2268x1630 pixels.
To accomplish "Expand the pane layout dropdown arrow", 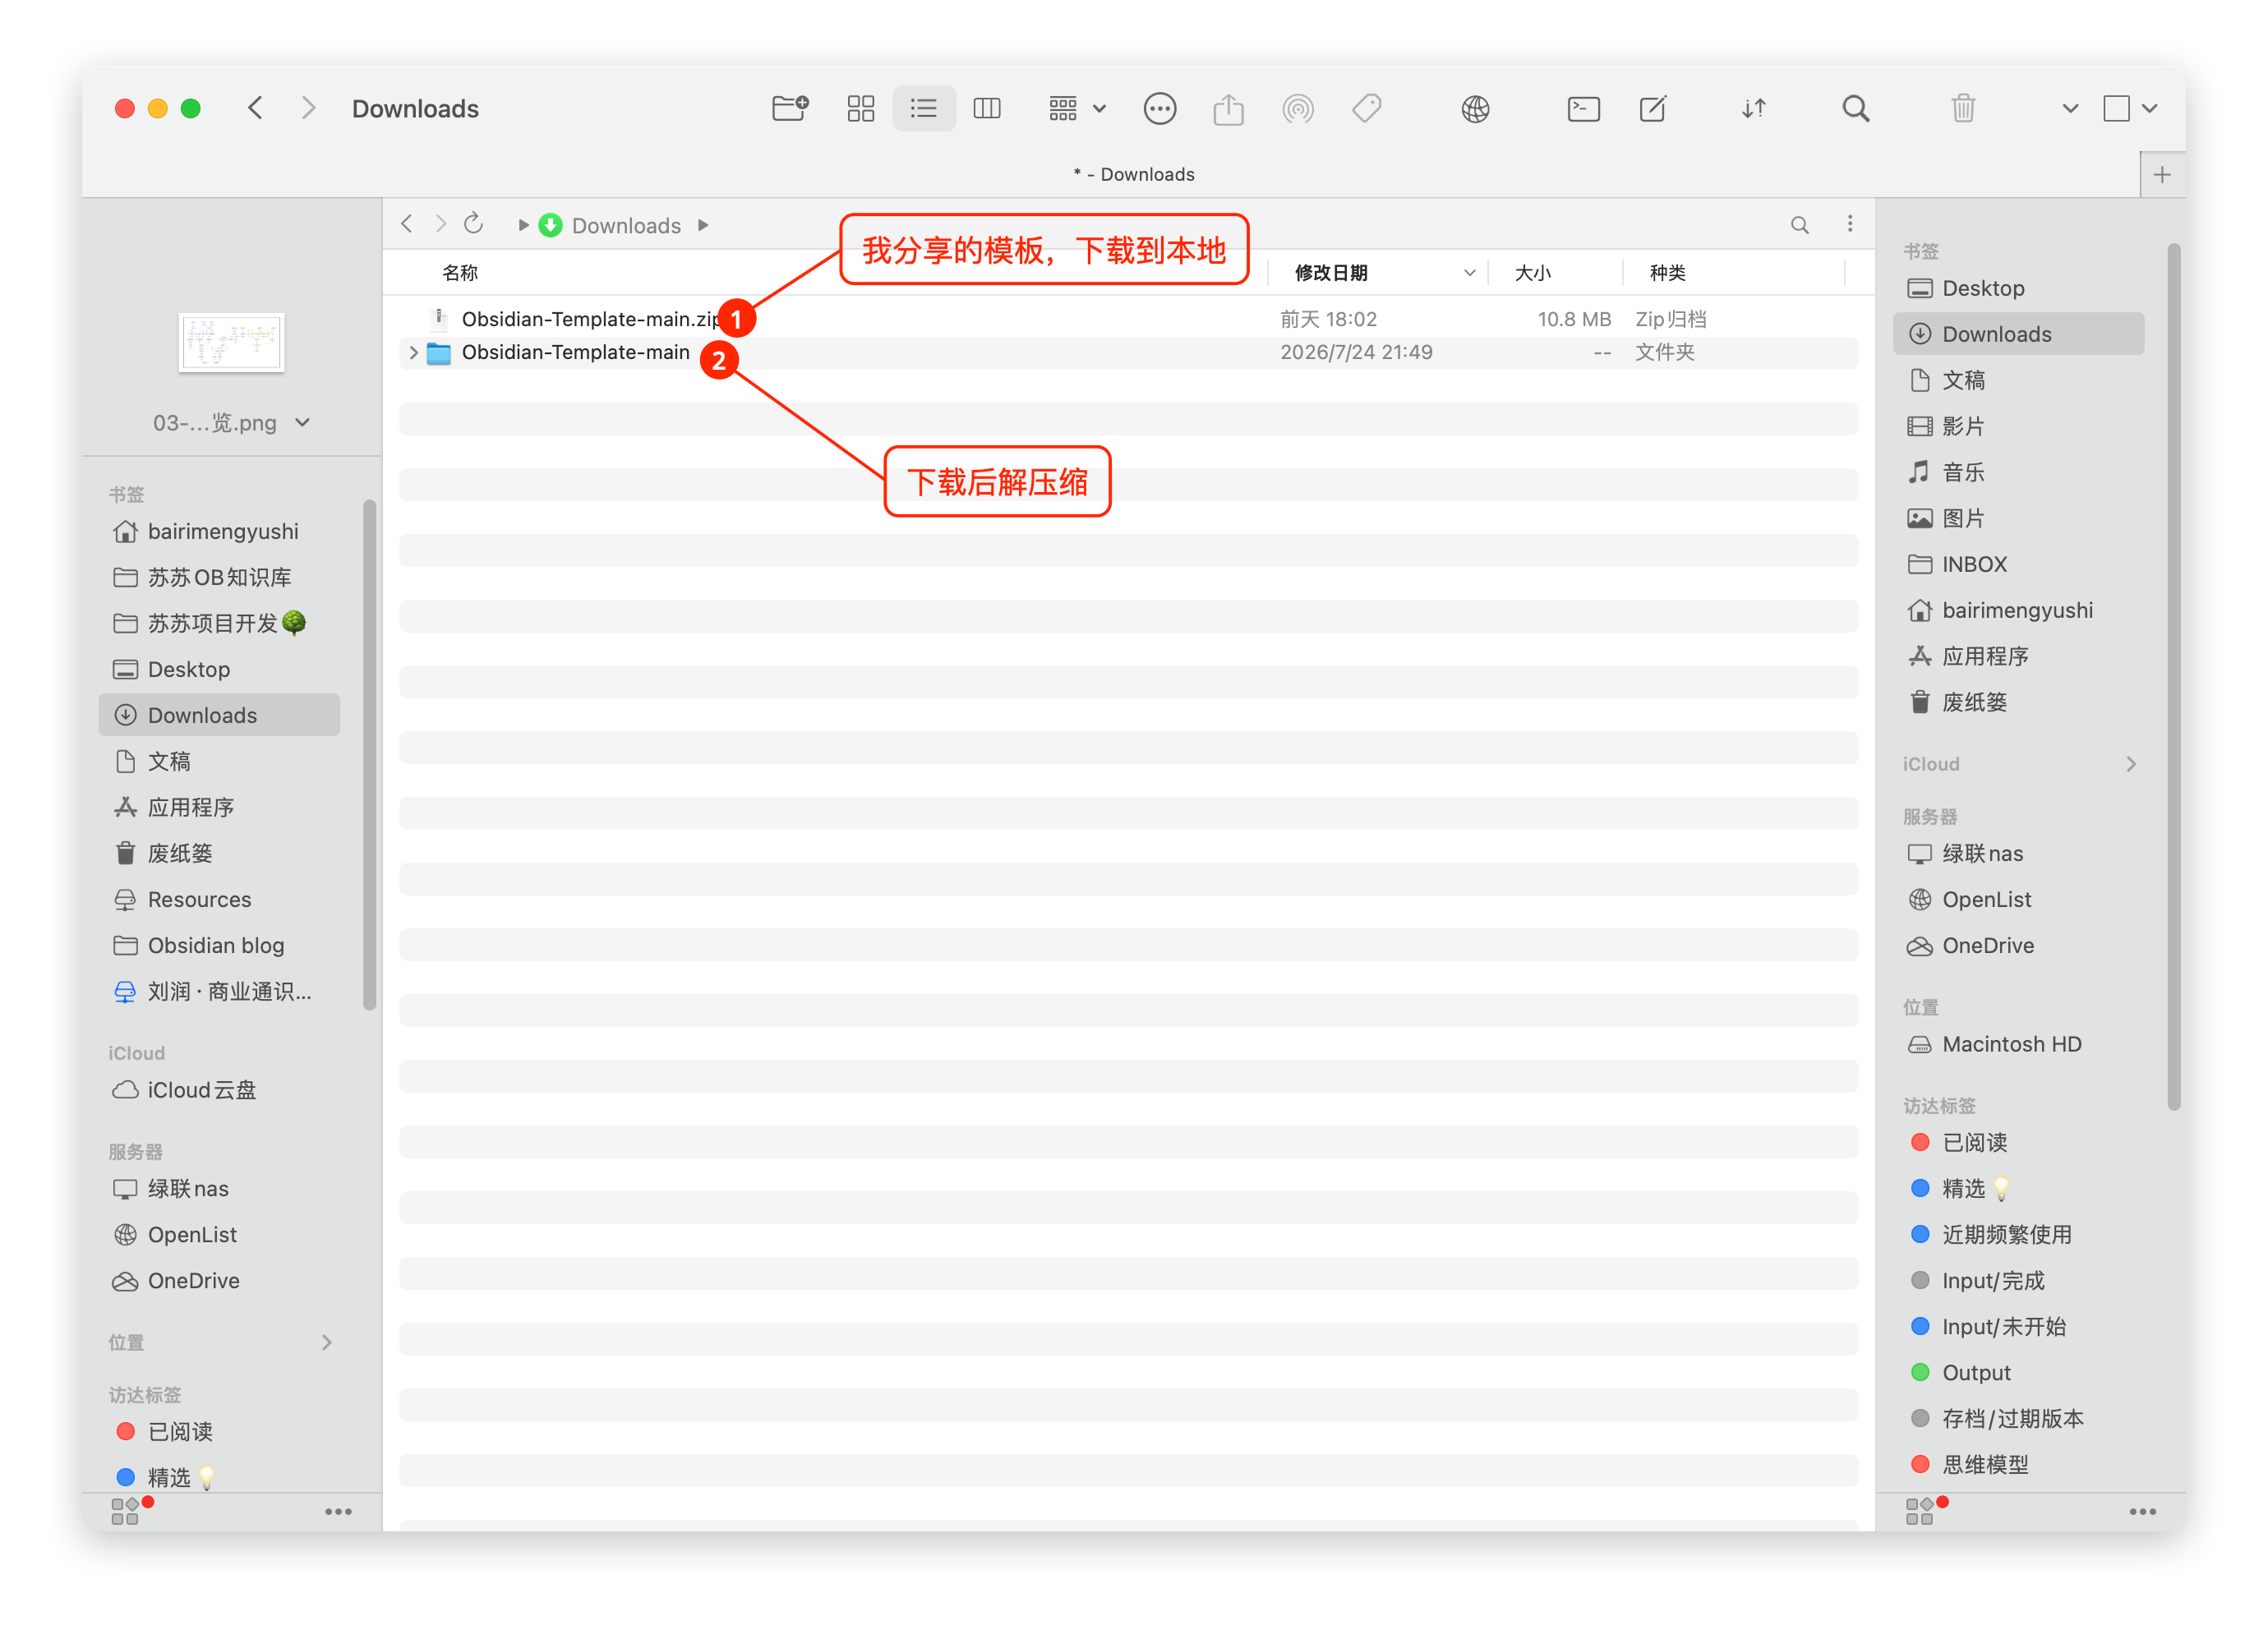I will click(2150, 108).
